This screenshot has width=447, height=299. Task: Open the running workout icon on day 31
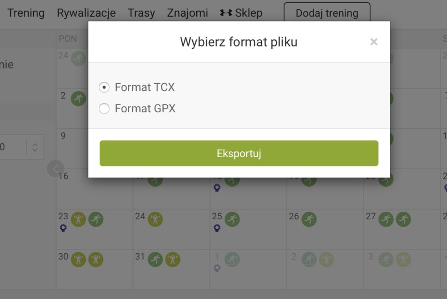(156, 260)
